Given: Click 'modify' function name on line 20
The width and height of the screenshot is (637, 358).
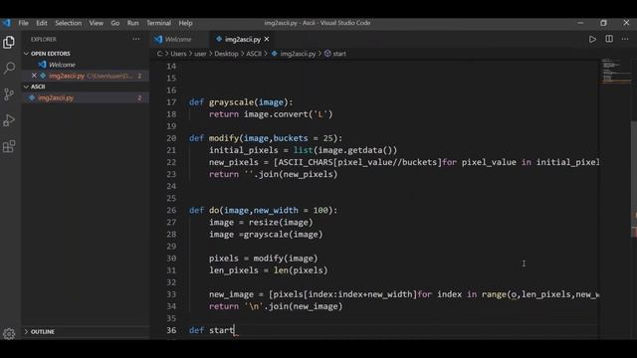Looking at the screenshot, I should tap(224, 138).
